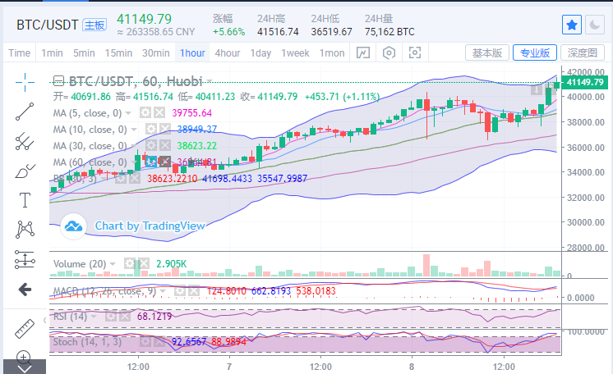This screenshot has width=613, height=374.
Task: Open settings gear for MA (5, close, 0)
Action: coord(145,113)
